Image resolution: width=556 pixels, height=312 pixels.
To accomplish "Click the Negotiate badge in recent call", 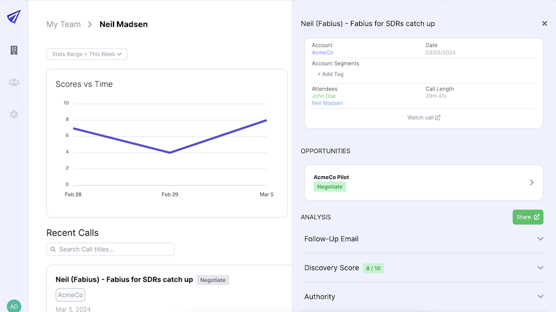I will click(x=213, y=280).
